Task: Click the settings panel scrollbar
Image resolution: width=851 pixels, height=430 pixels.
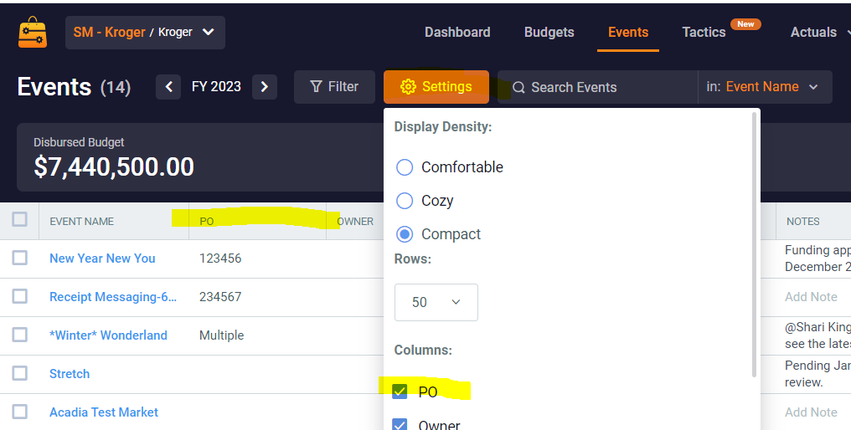Action: (x=754, y=244)
